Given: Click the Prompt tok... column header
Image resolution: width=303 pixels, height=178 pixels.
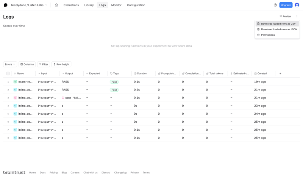Looking at the screenshot, I should (x=167, y=73).
